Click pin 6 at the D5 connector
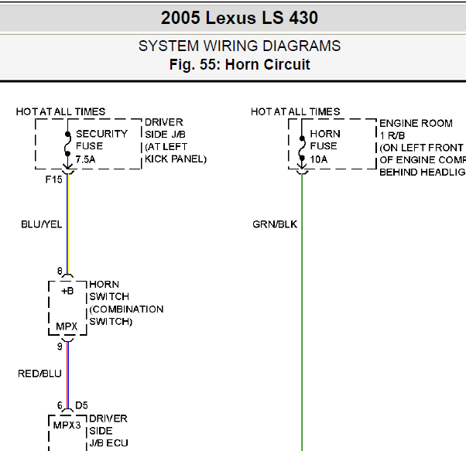This screenshot has height=451, width=466. tap(60, 405)
